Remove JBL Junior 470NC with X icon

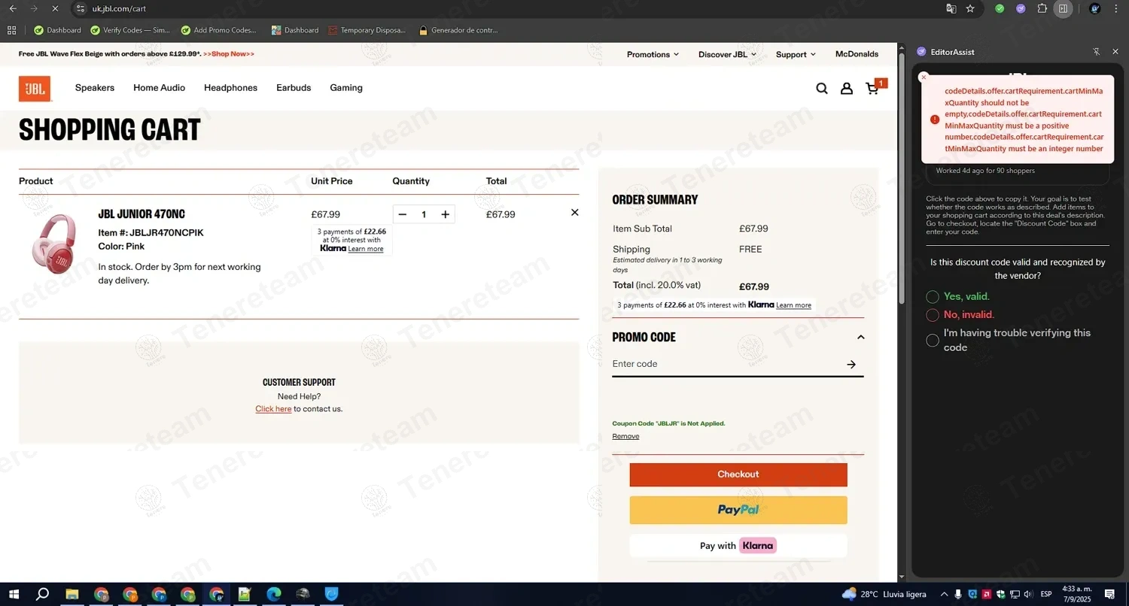pos(575,213)
